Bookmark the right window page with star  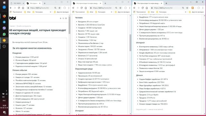coord(187,8)
